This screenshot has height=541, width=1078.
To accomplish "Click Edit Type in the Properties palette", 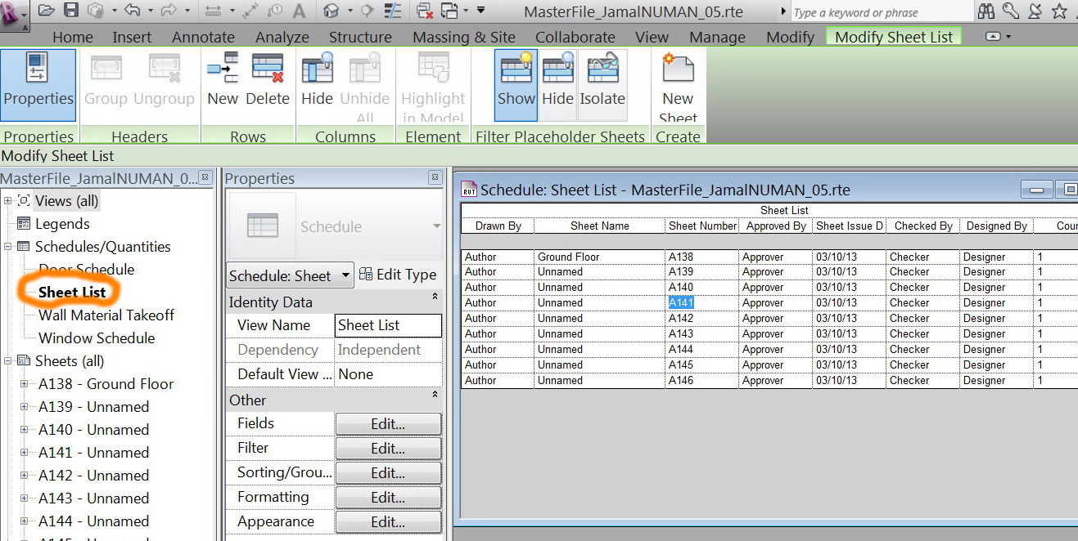I will pyautogui.click(x=399, y=275).
